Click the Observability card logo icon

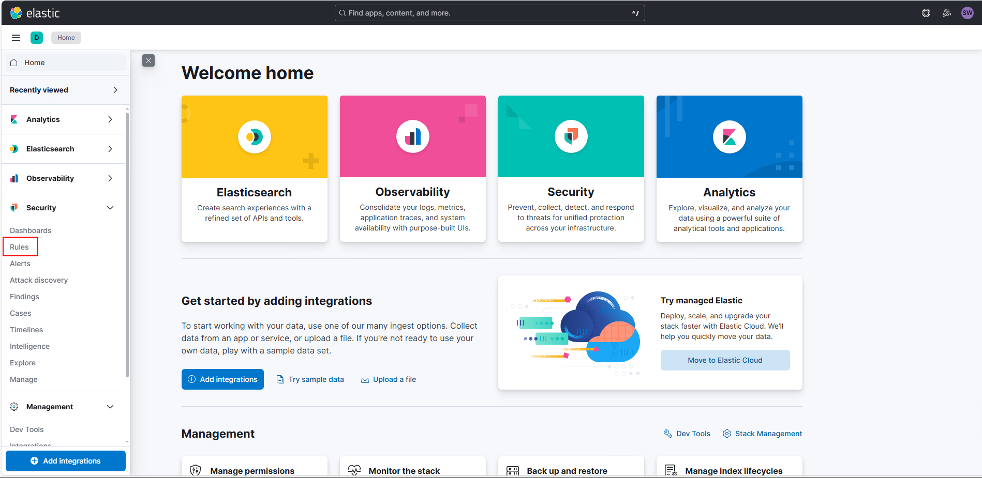pos(413,137)
